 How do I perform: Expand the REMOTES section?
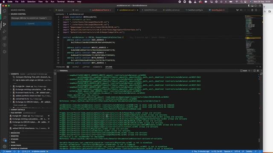[x=15, y=136]
